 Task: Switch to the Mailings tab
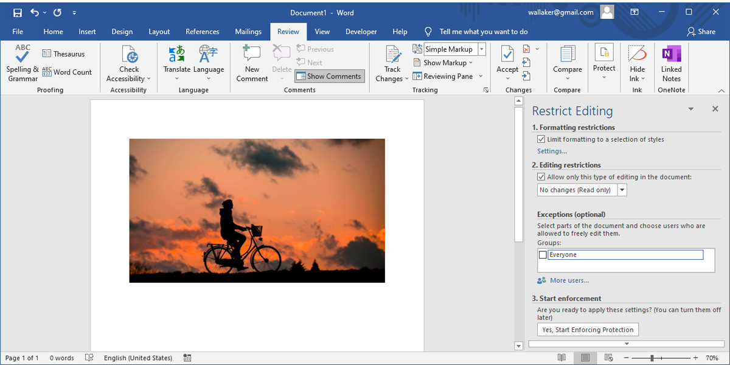(248, 31)
